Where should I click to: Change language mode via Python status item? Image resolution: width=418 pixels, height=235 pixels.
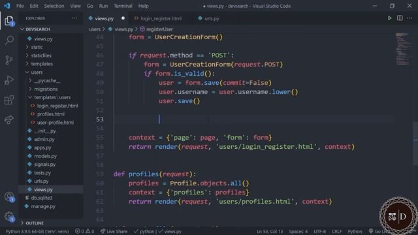tap(355, 231)
